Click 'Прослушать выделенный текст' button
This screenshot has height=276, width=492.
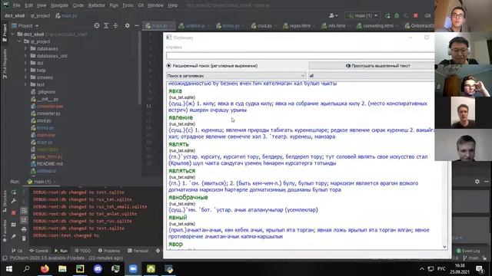click(372, 66)
